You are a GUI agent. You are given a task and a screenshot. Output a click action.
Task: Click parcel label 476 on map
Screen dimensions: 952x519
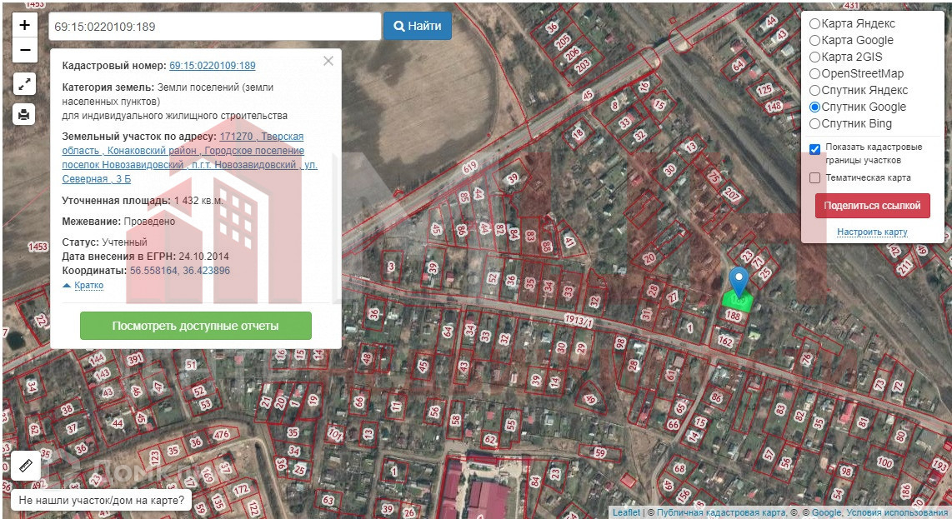click(221, 435)
